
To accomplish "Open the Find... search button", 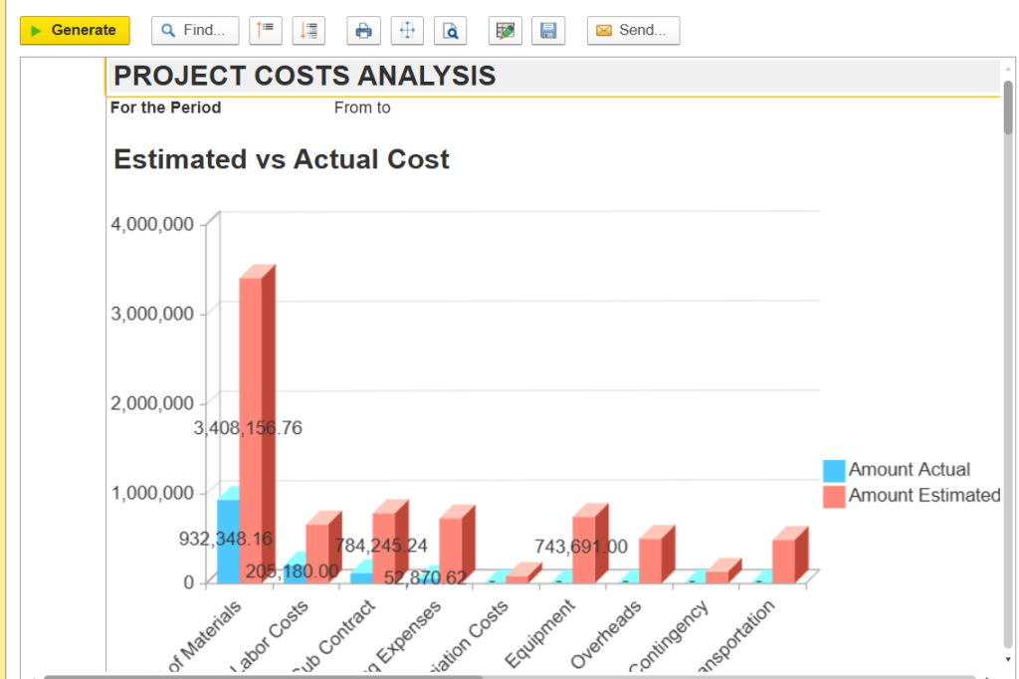I will (195, 31).
